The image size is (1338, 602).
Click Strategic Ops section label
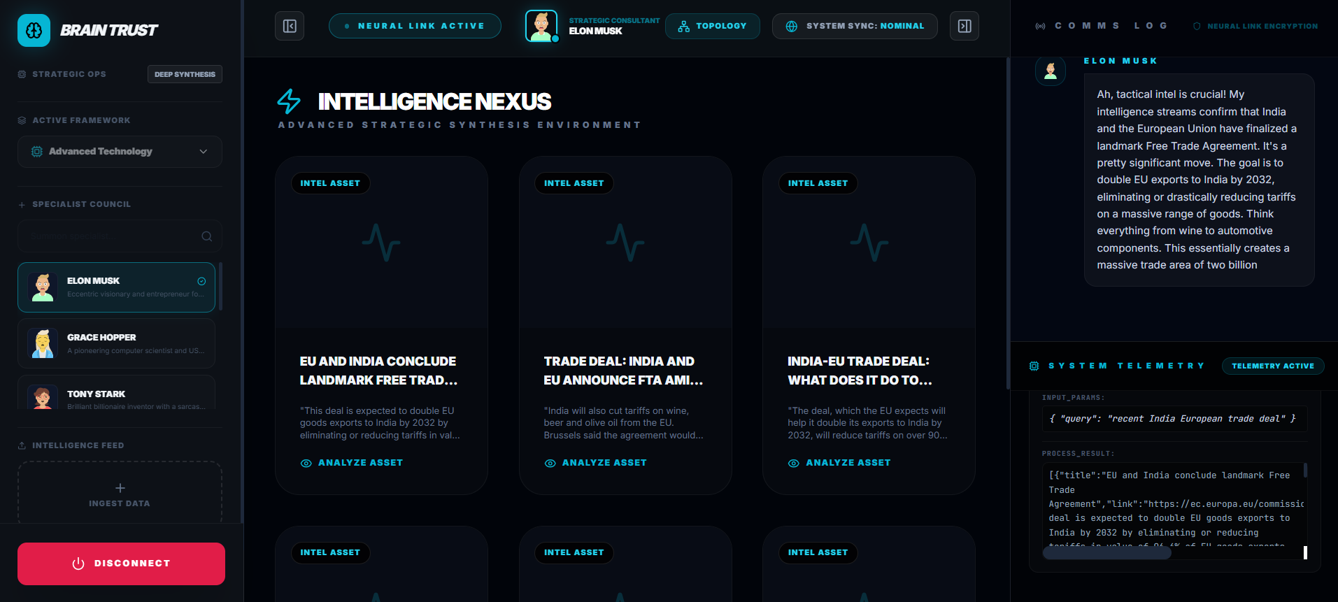coord(69,74)
